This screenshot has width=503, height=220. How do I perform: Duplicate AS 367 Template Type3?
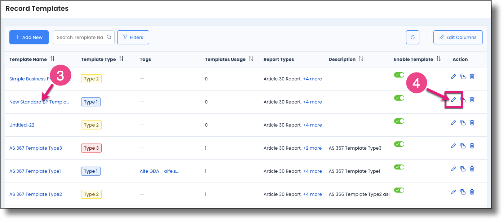tap(463, 146)
